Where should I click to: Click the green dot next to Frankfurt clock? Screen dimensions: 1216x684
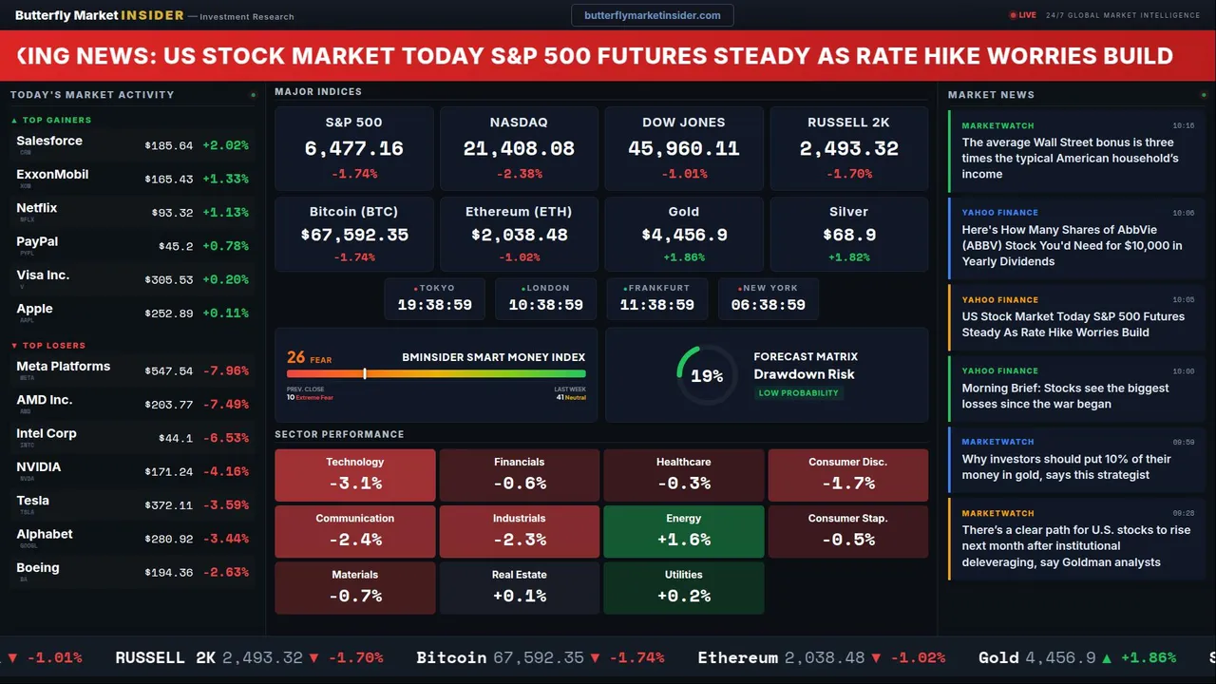625,288
